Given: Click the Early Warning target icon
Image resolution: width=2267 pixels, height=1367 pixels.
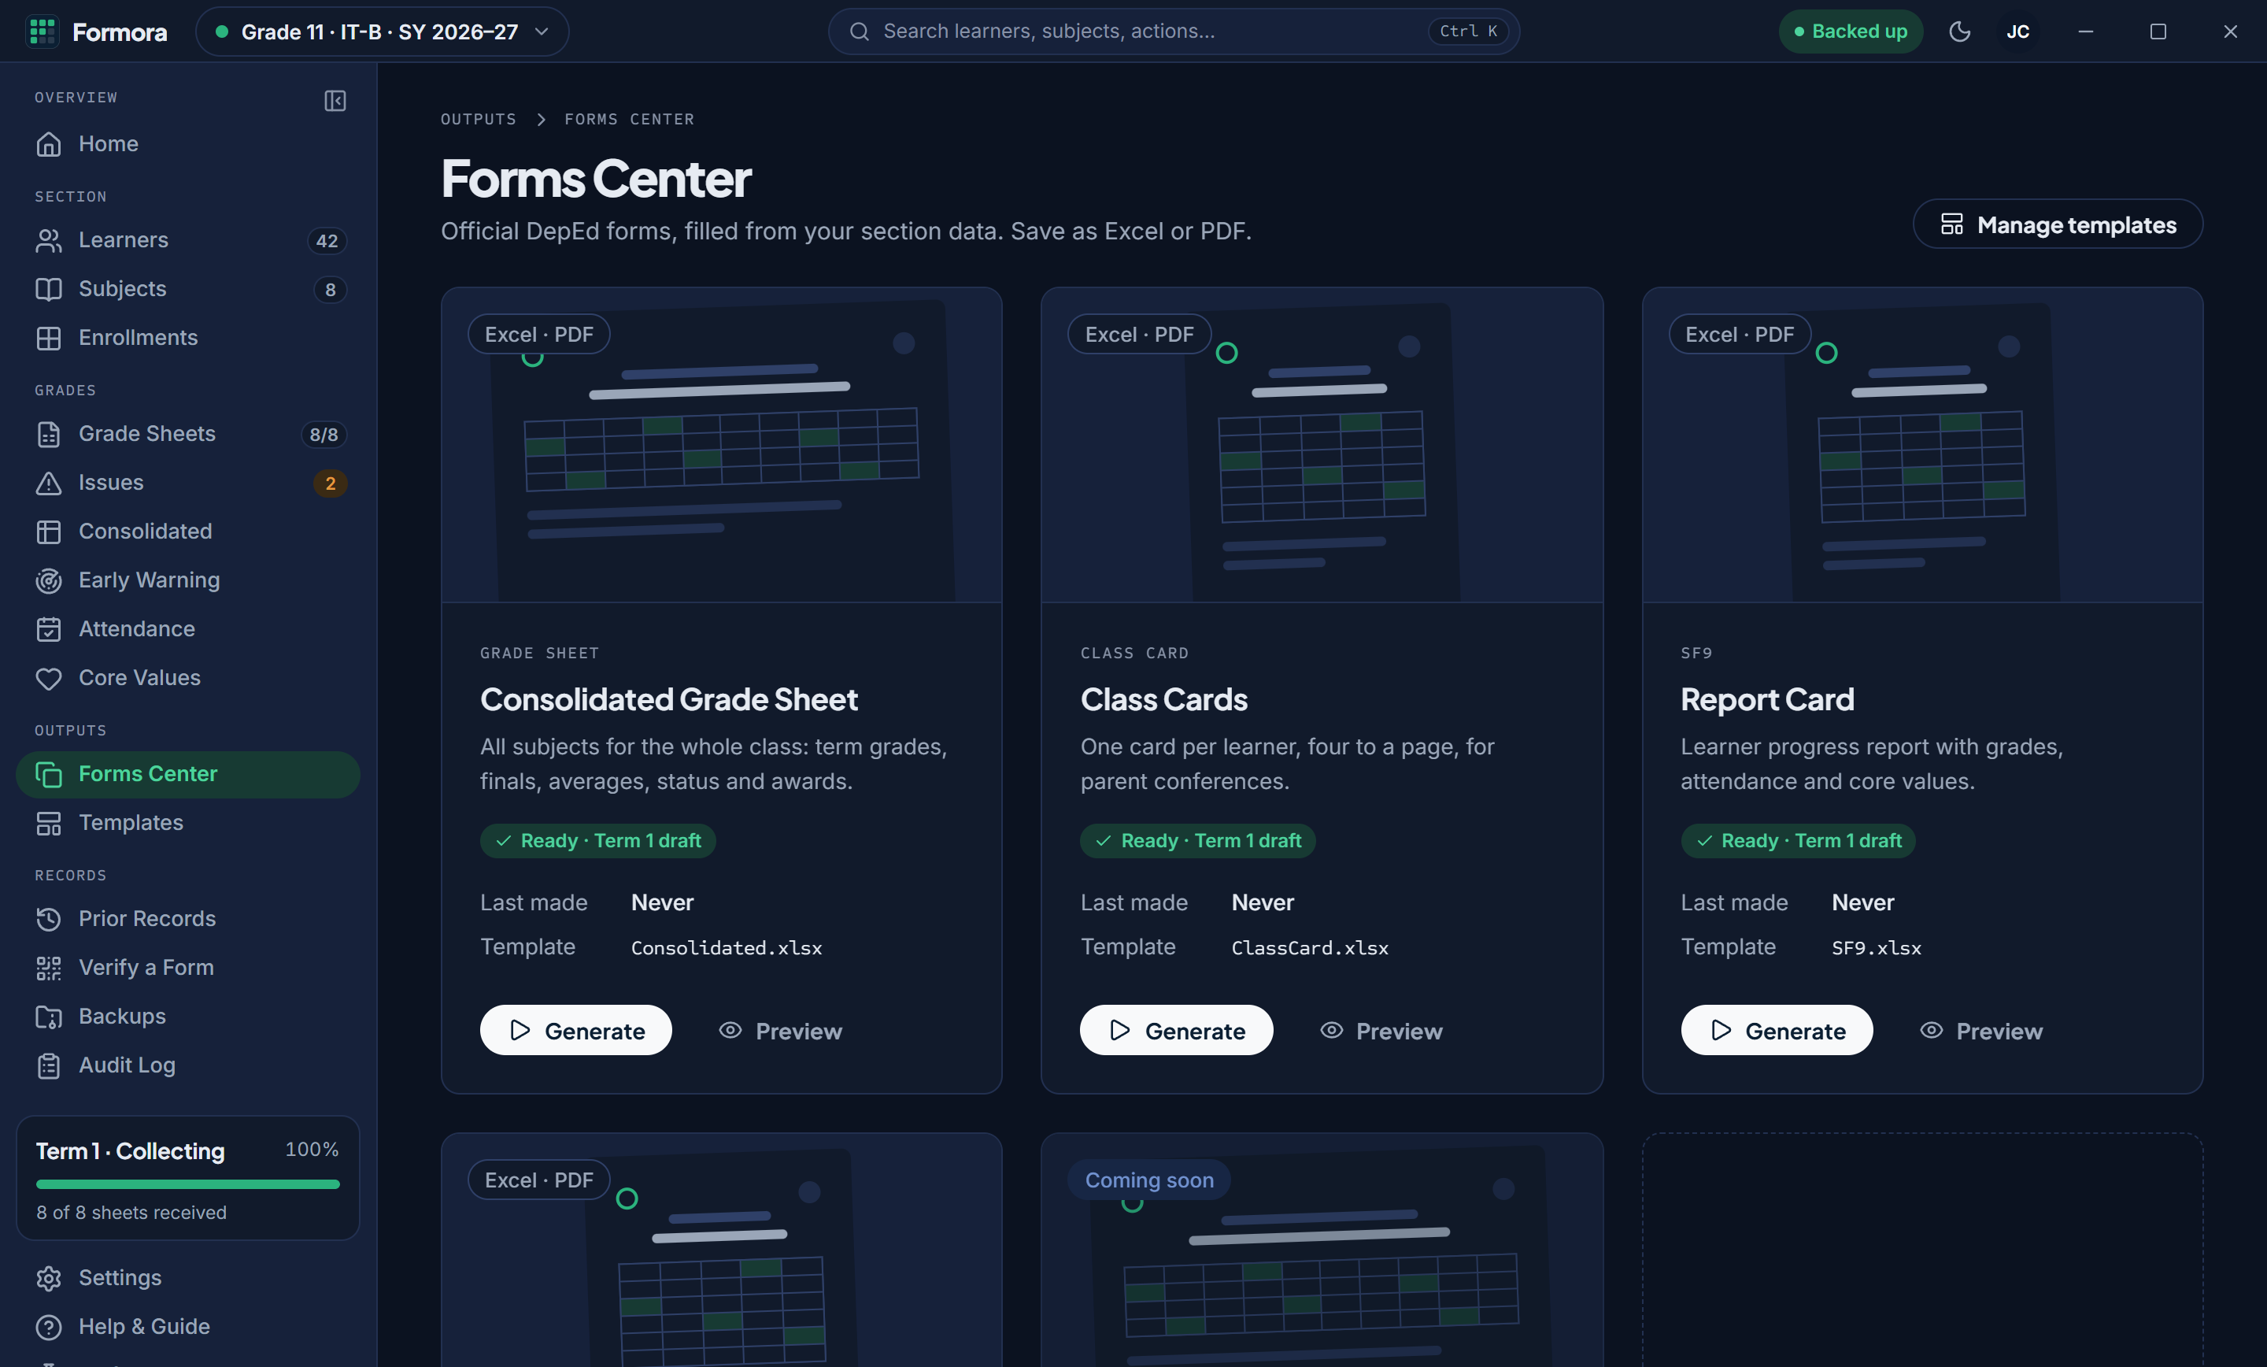Looking at the screenshot, I should coord(48,580).
